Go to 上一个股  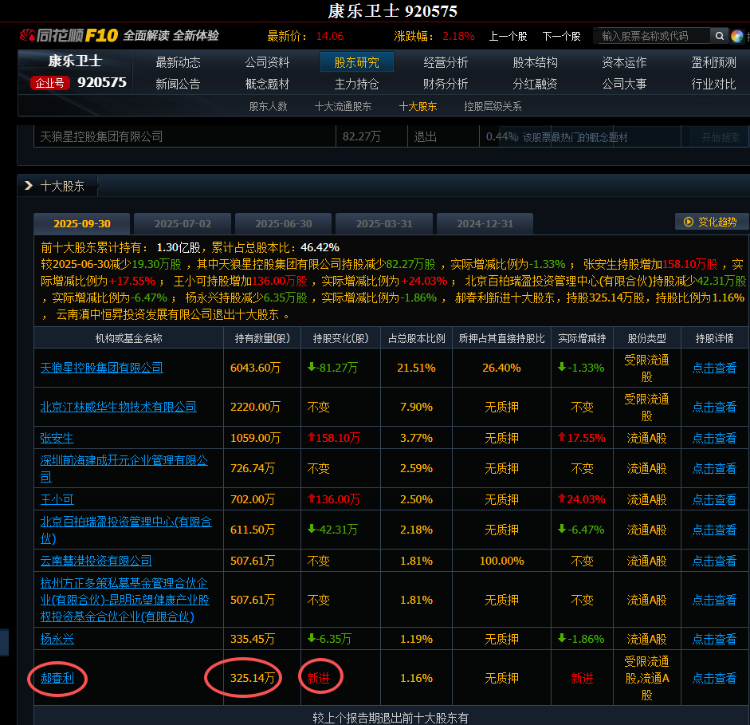pyautogui.click(x=508, y=36)
